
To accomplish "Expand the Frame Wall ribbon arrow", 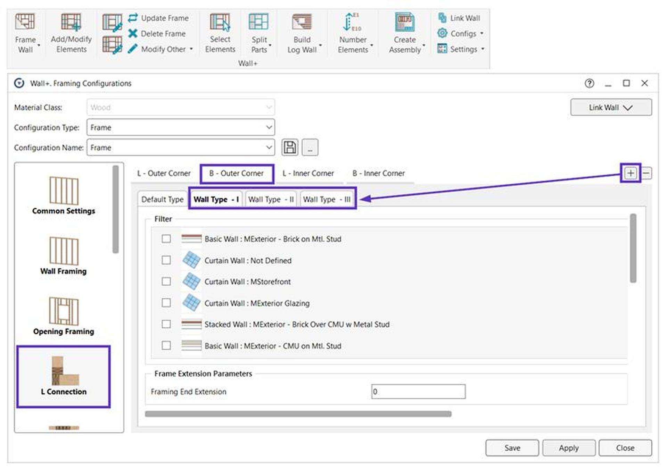I will pos(39,45).
